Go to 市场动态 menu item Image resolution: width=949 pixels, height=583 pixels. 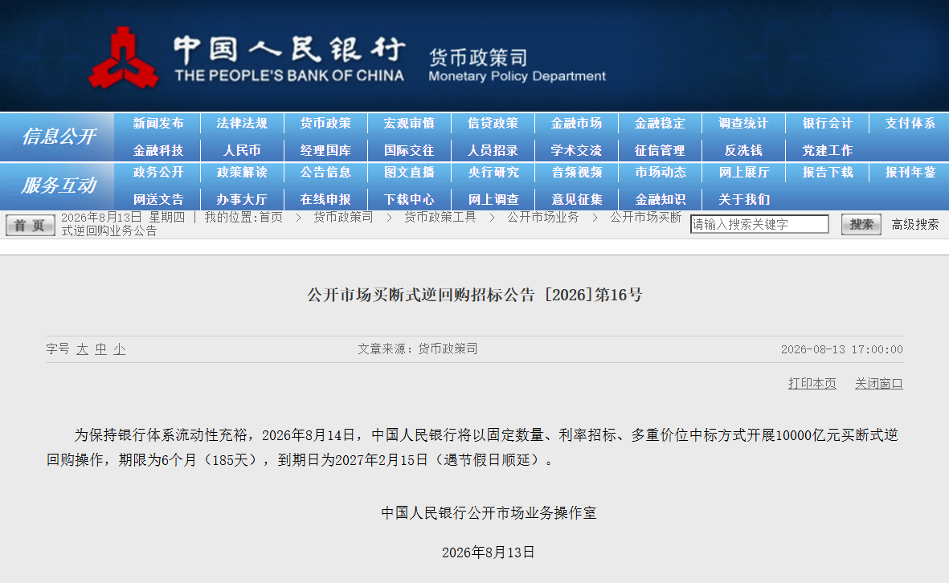coord(660,173)
